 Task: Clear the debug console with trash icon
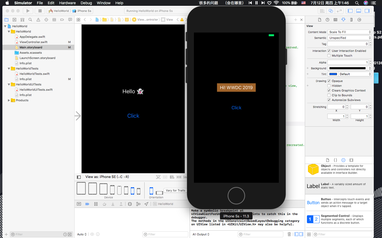(289, 234)
